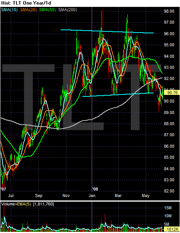Click the current price tag 90.76

[x=172, y=93]
